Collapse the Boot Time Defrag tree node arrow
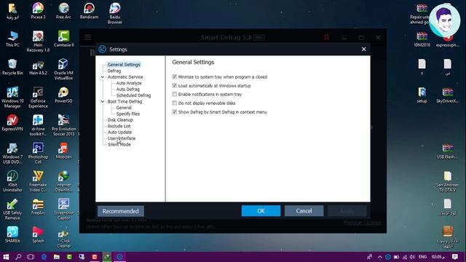The height and width of the screenshot is (262, 466). tap(103, 102)
